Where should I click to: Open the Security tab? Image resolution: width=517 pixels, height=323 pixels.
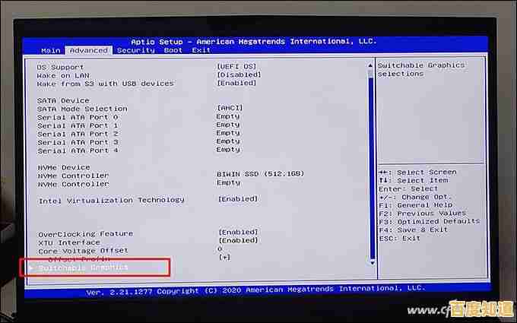point(135,50)
